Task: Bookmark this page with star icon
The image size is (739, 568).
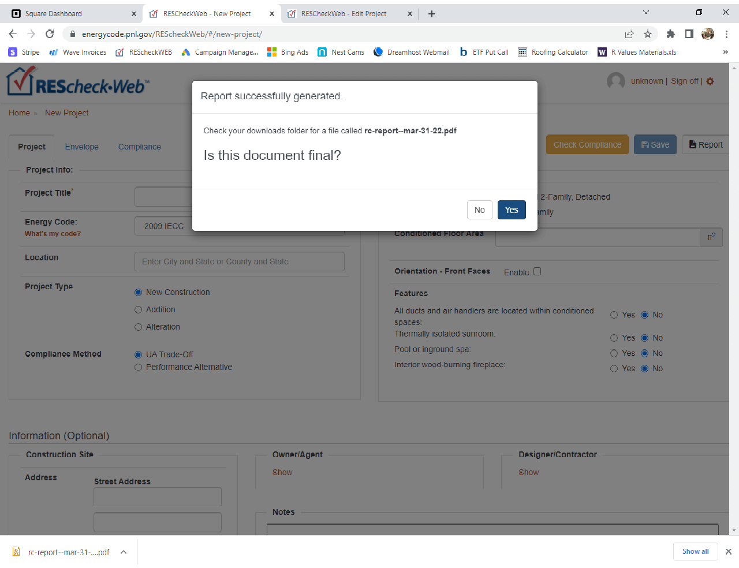Action: [648, 34]
